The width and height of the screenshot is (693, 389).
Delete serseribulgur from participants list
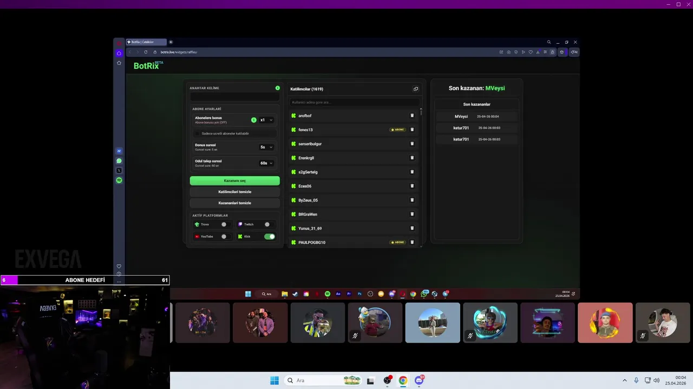[412, 144]
